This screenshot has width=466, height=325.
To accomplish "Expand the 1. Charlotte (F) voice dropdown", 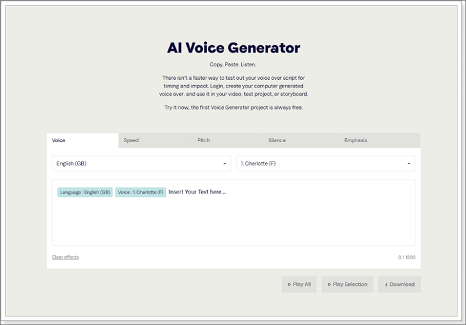I will click(x=326, y=163).
